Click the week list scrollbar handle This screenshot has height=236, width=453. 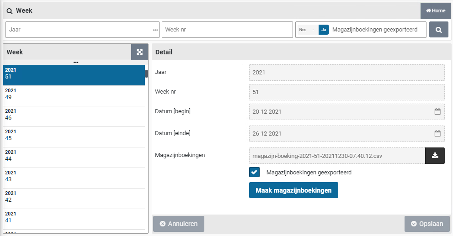pyautogui.click(x=147, y=73)
